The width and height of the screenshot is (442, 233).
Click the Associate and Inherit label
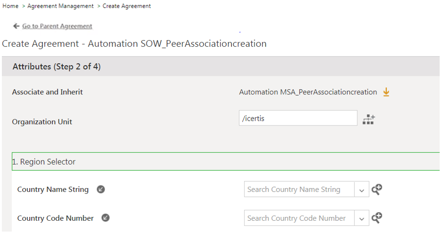47,92
